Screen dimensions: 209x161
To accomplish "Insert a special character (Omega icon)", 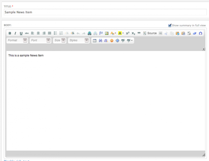I will pos(200,33).
